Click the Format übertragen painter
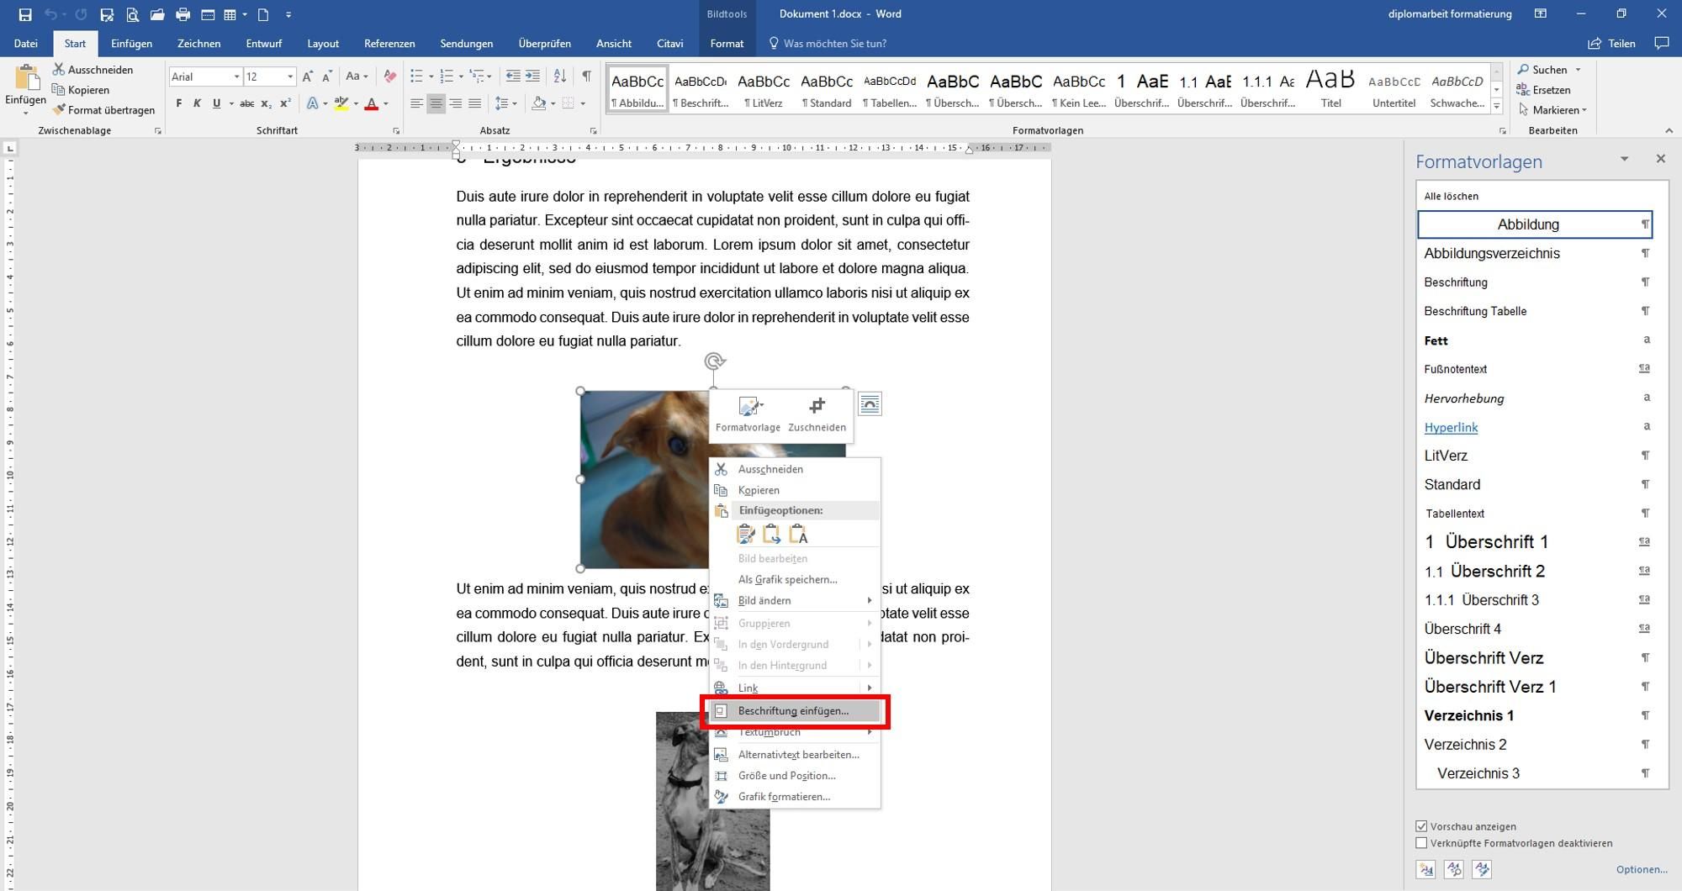 [x=103, y=110]
